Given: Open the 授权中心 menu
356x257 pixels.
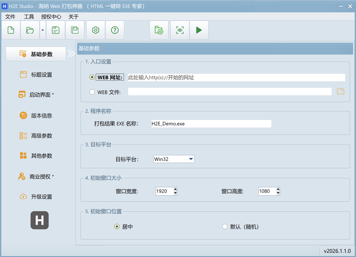Looking at the screenshot, I should click(51, 17).
